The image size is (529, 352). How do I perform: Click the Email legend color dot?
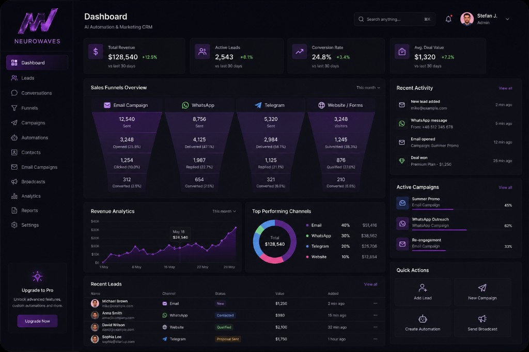(x=307, y=225)
